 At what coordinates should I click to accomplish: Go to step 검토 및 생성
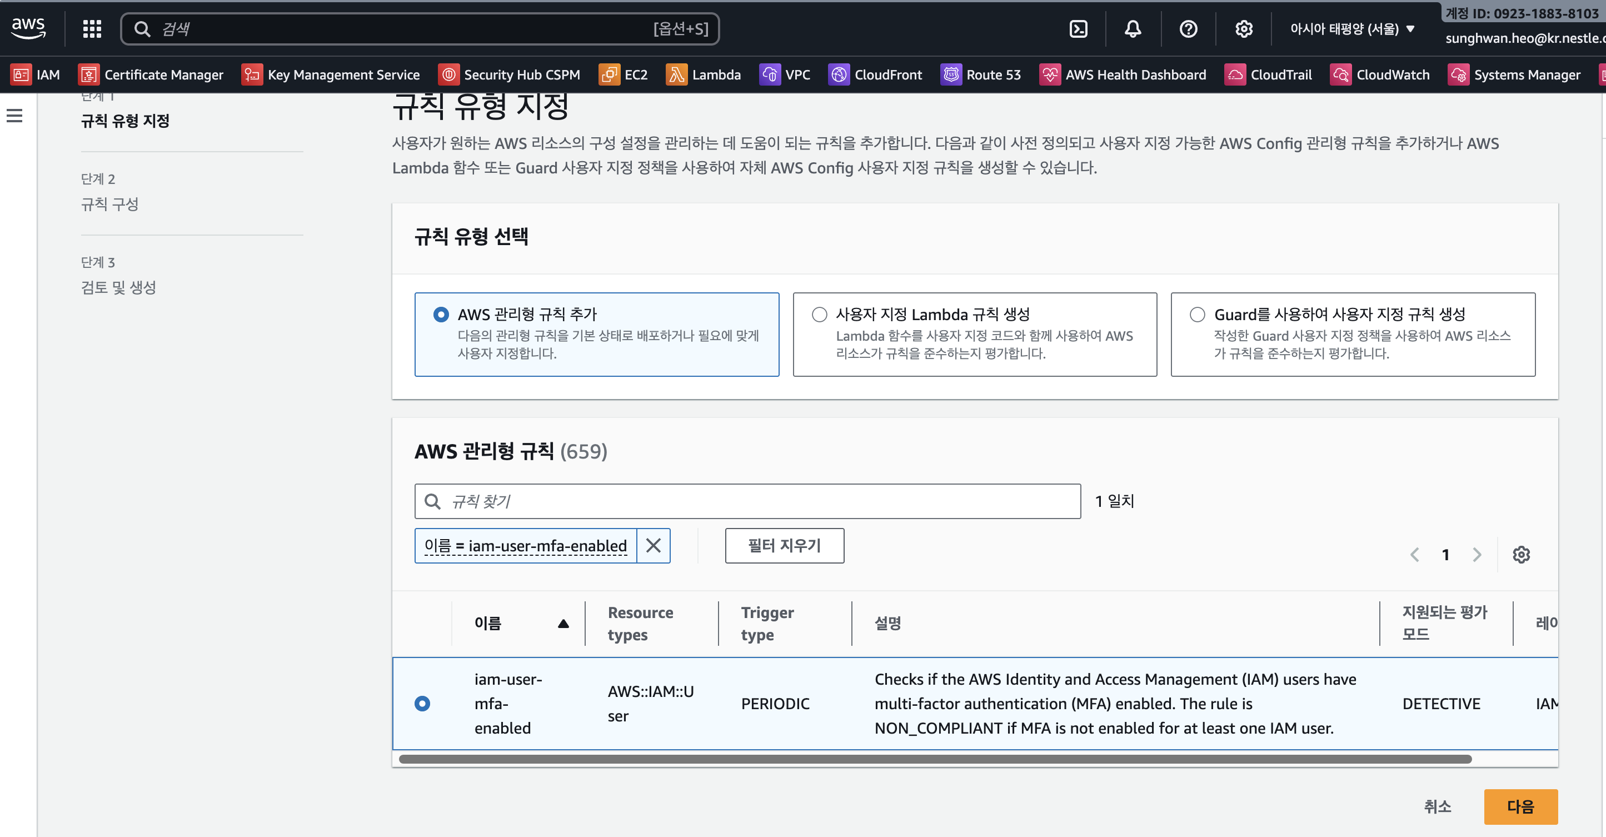pos(118,287)
